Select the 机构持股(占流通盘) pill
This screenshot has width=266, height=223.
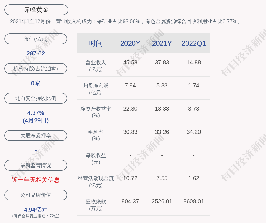[x=36, y=69]
